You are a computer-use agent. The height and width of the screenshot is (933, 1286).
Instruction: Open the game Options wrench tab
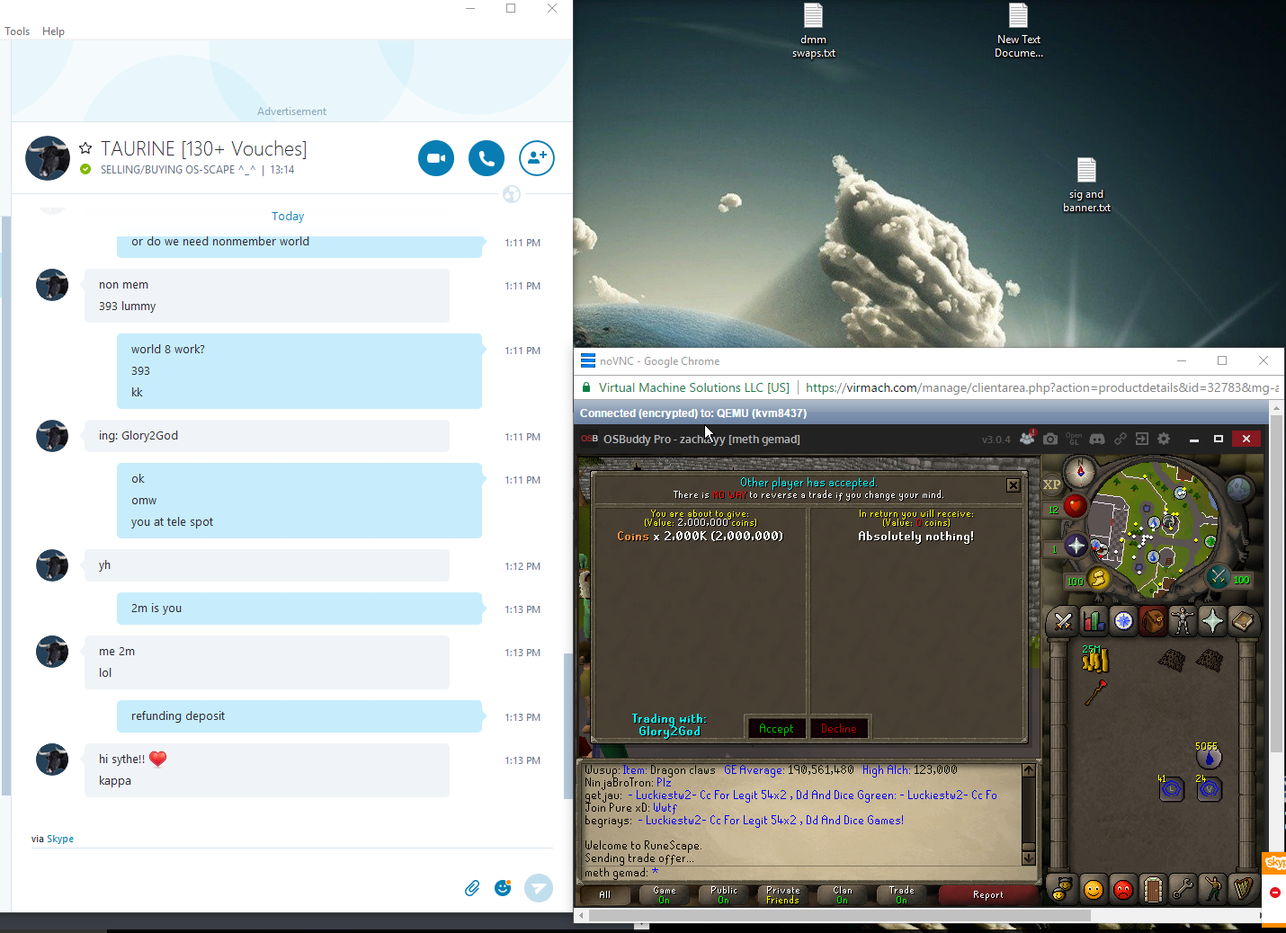point(1183,889)
